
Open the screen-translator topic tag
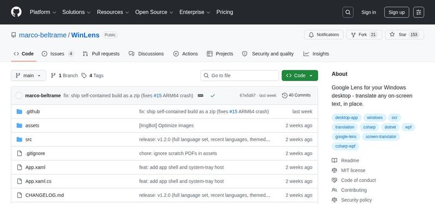tap(381, 137)
